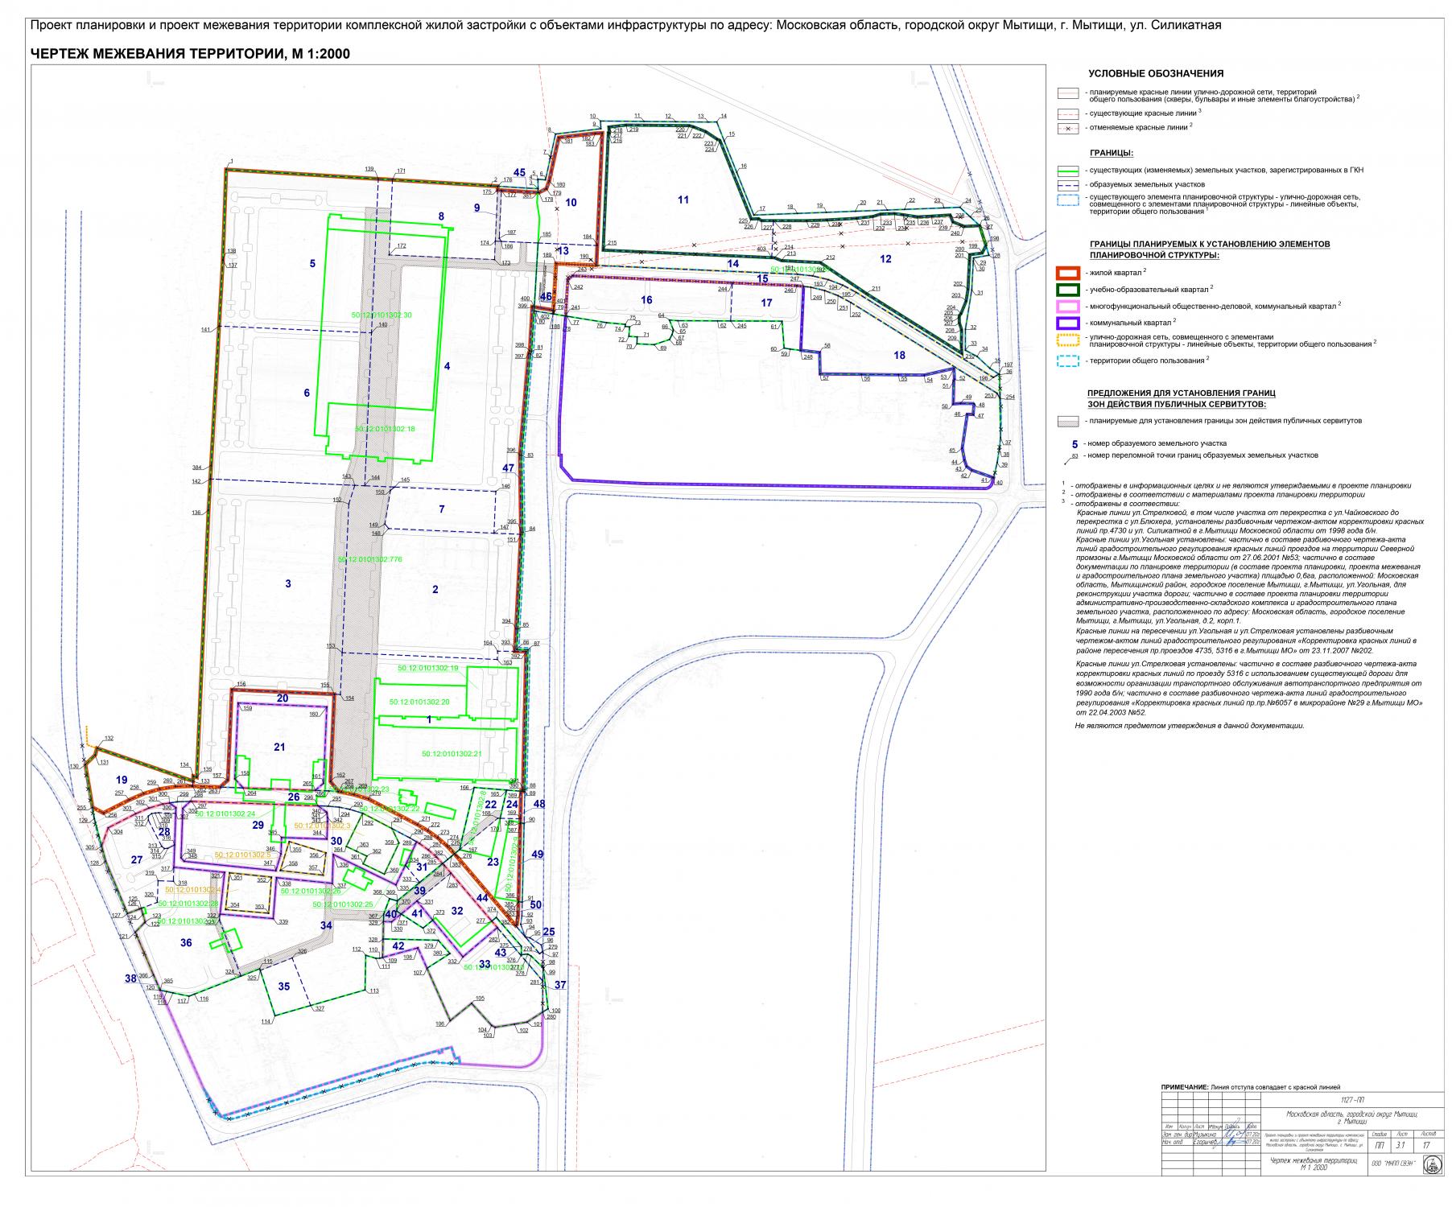
Task: Click the cyan dashed 'территории общего пользования' legend swatch
Action: point(1068,360)
